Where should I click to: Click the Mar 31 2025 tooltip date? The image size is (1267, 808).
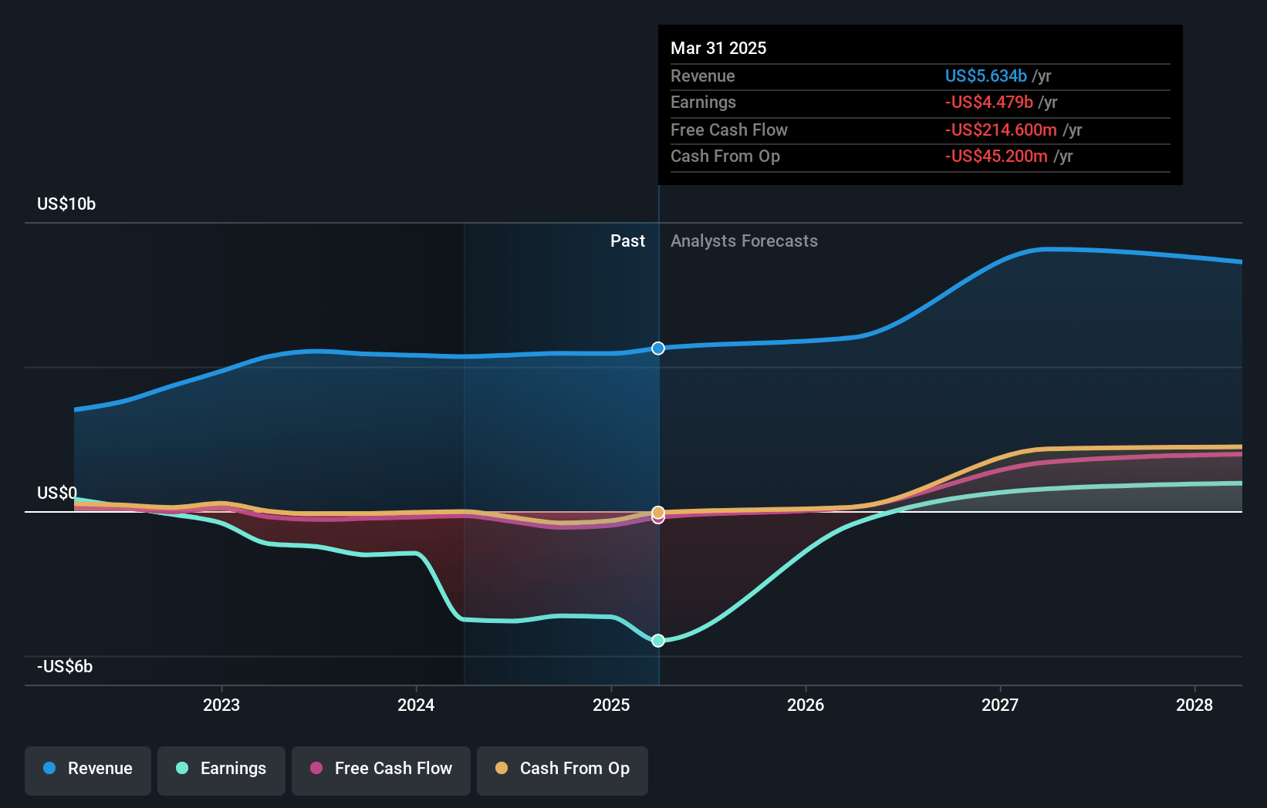point(718,48)
